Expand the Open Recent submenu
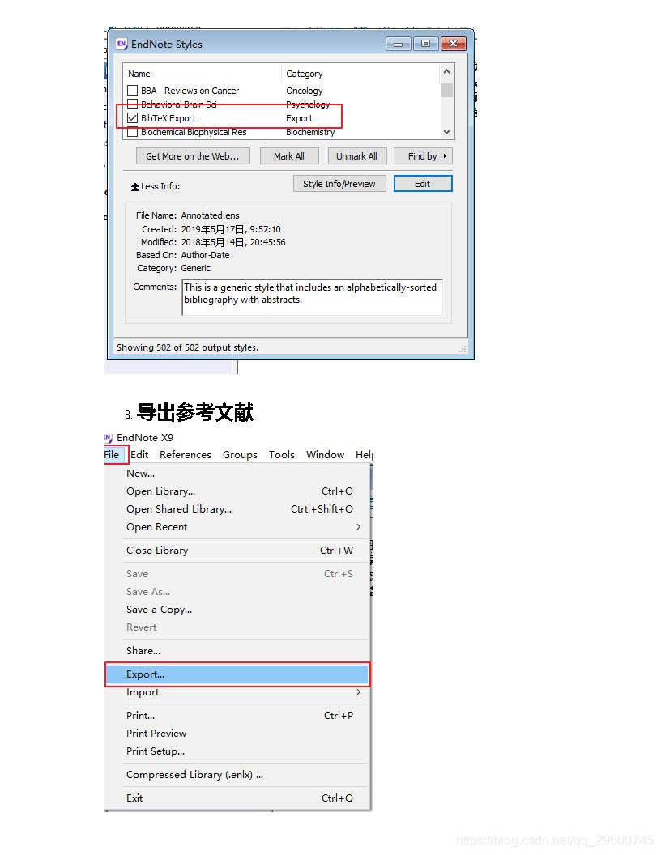The height and width of the screenshot is (855, 661). click(x=358, y=527)
